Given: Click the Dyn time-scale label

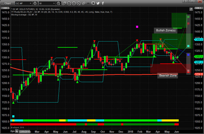Looking at the screenshot, I should (x=13, y=131).
